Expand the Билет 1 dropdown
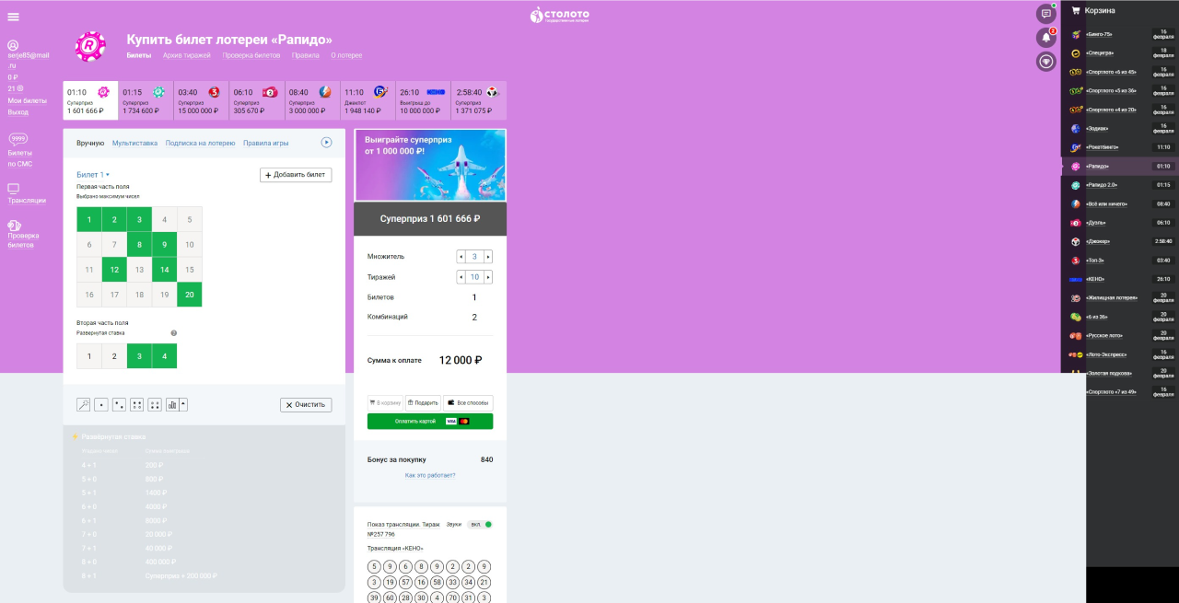 [x=93, y=174]
